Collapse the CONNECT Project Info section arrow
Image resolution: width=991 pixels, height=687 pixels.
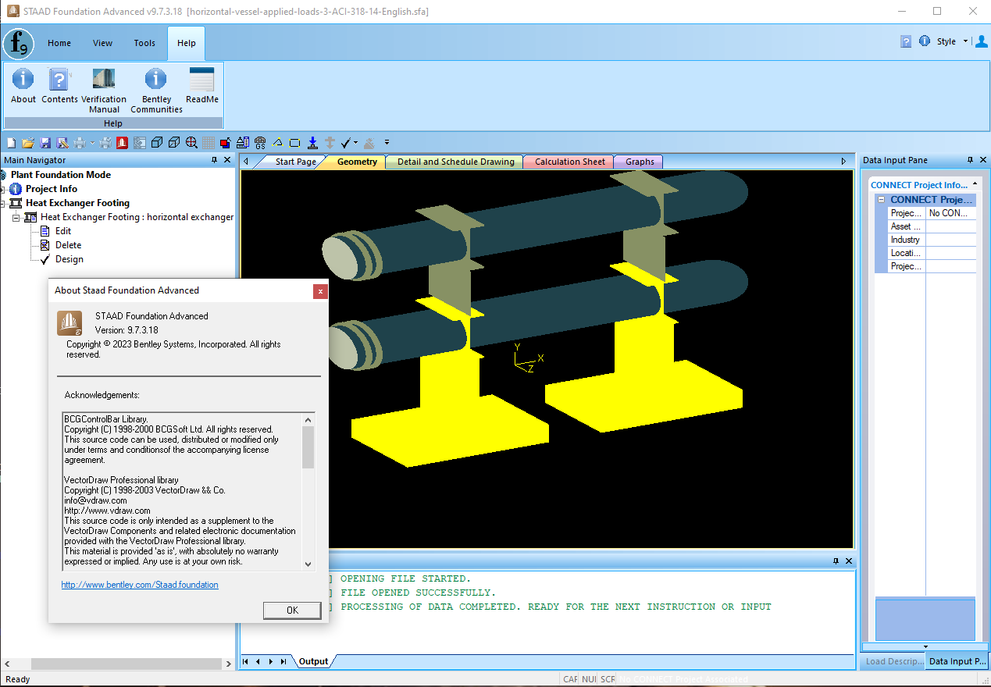tap(973, 185)
